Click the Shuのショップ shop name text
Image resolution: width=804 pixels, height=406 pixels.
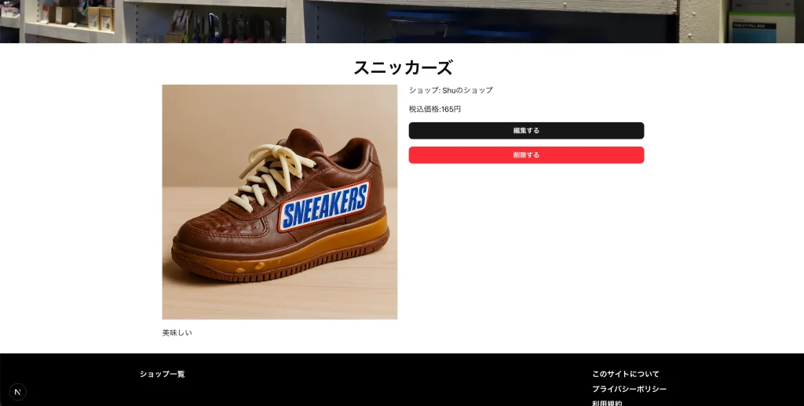pos(468,90)
